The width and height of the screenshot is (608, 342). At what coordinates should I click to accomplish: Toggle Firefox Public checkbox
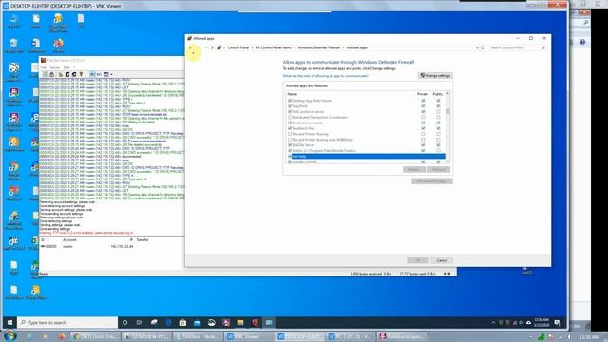[x=438, y=150]
